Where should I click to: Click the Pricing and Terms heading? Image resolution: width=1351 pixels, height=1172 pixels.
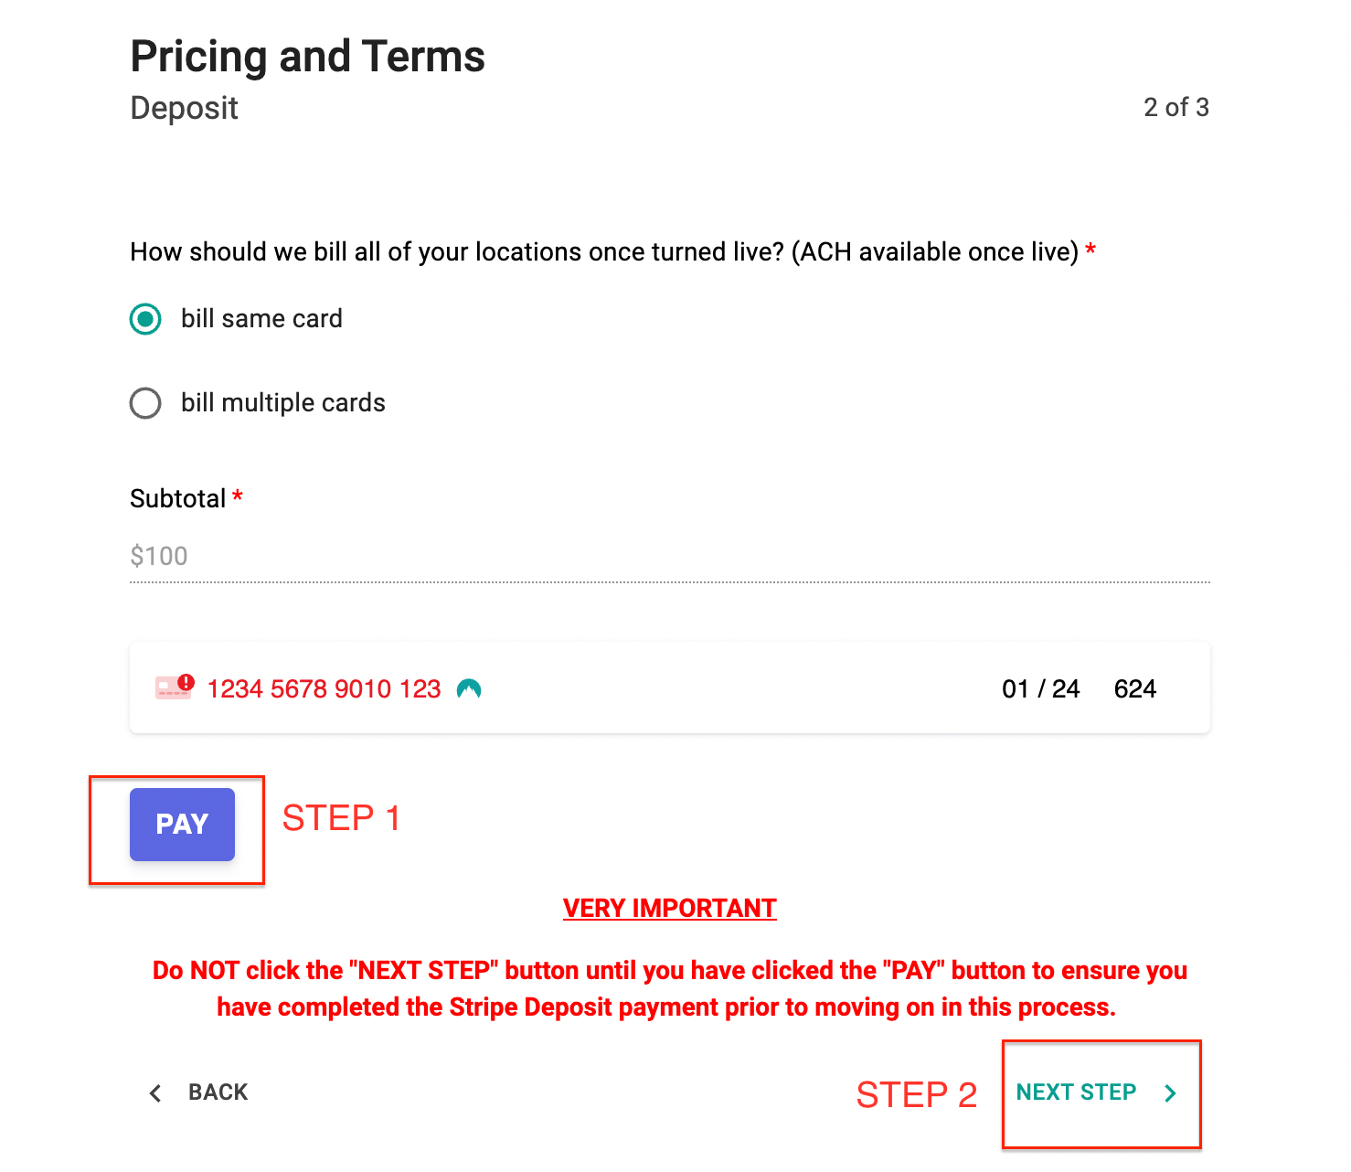307,56
